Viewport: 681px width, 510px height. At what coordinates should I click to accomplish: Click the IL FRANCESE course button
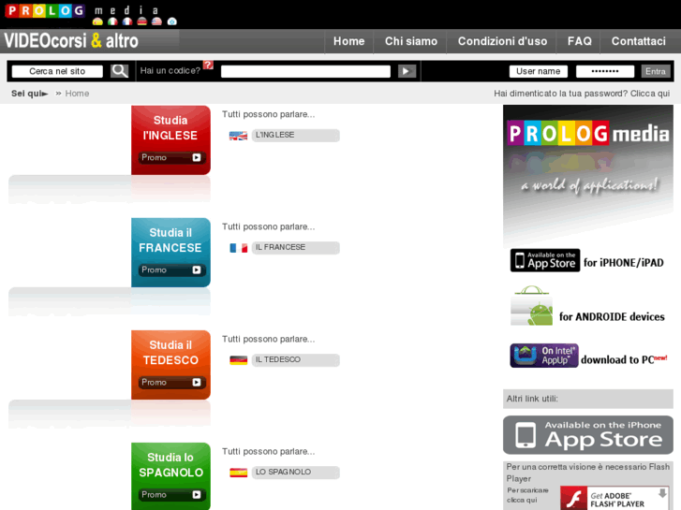[295, 248]
